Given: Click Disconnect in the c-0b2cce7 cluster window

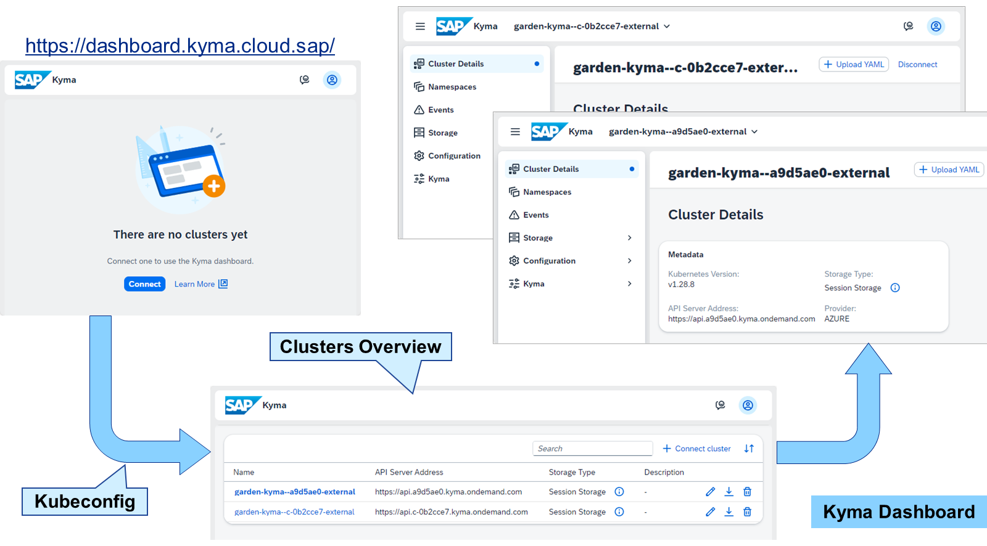Looking at the screenshot, I should click(x=917, y=64).
